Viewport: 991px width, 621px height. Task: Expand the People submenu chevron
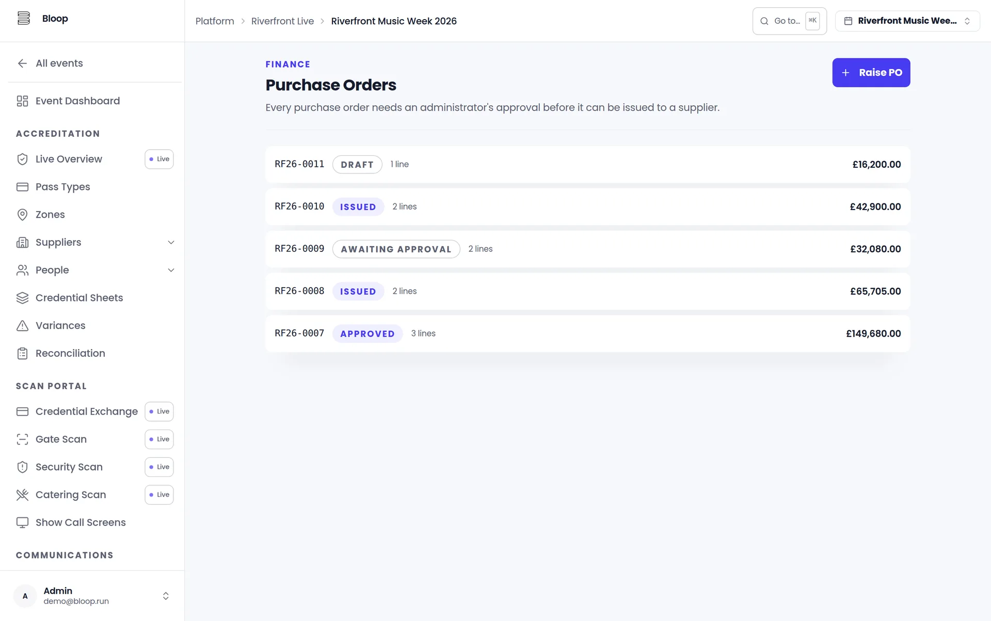(171, 270)
